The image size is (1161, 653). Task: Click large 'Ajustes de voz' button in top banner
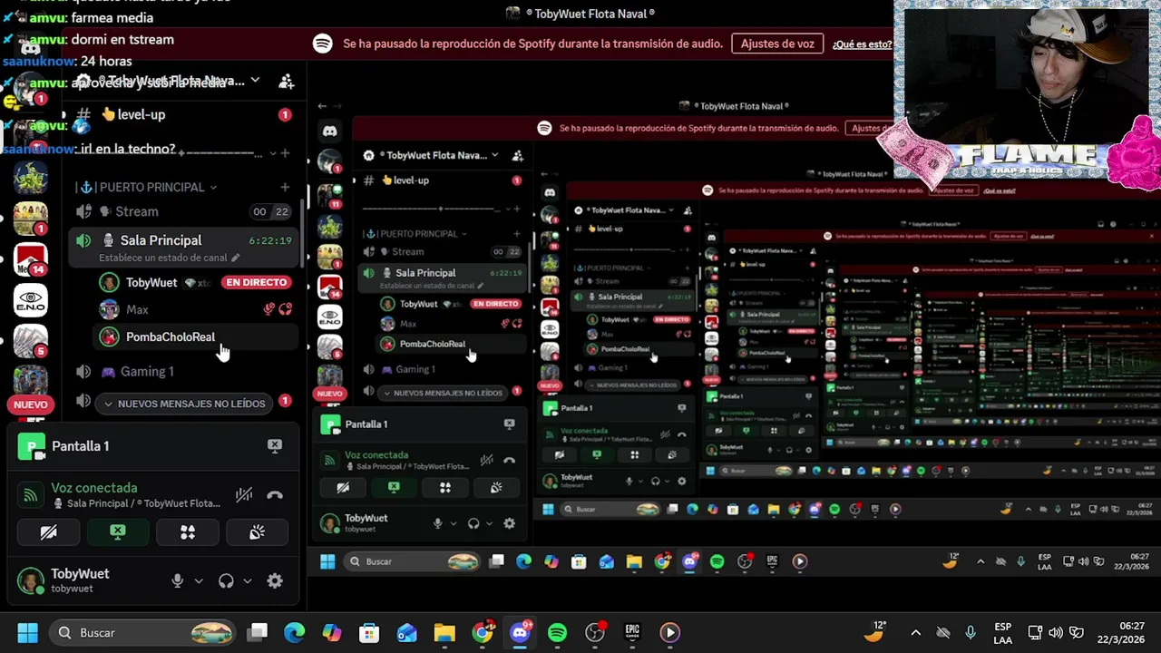[777, 44]
